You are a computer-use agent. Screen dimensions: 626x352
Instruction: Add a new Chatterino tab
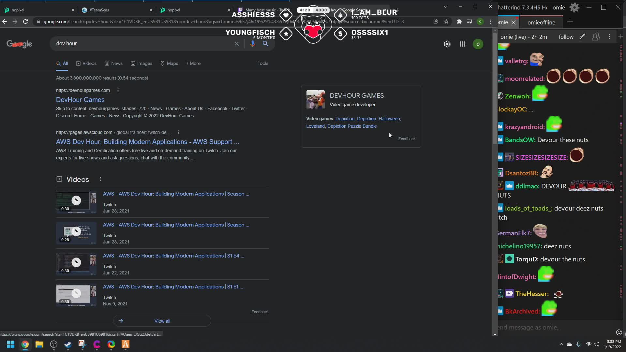tap(570, 22)
